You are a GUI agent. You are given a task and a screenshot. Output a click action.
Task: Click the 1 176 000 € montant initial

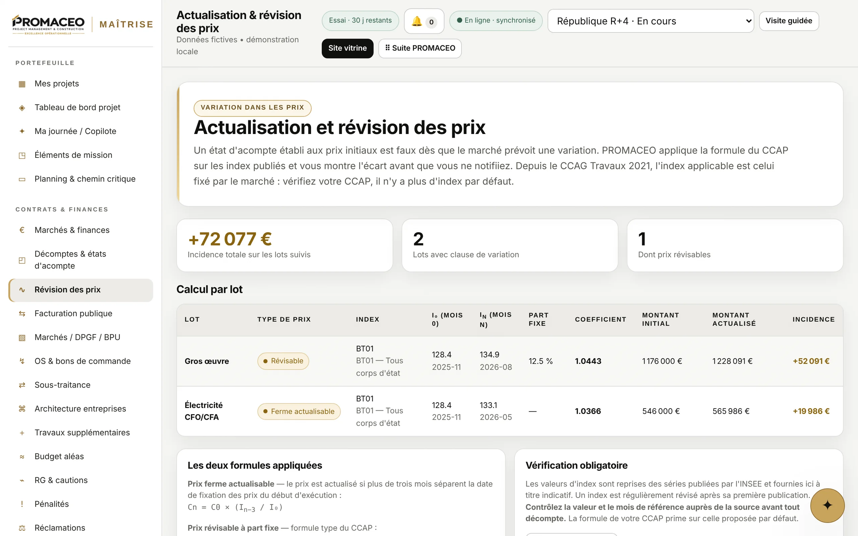tap(662, 361)
